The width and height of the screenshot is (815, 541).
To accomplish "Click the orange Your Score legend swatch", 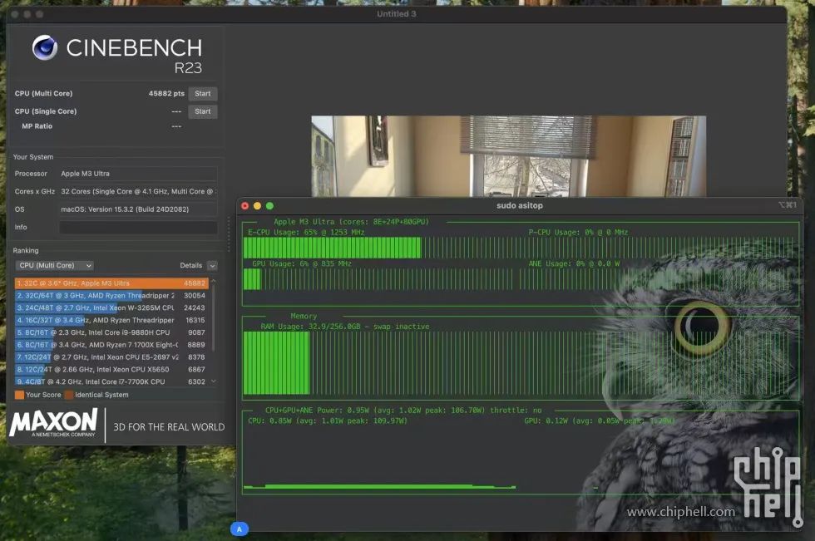I will (x=19, y=395).
